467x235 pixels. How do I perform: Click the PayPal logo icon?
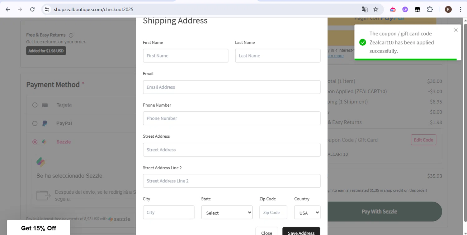click(x=45, y=123)
